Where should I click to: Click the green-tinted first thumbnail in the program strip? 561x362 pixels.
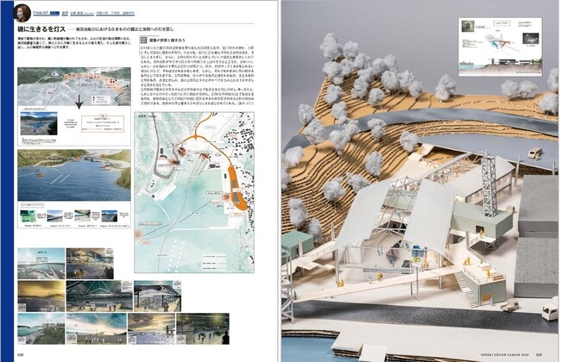pyautogui.click(x=28, y=216)
